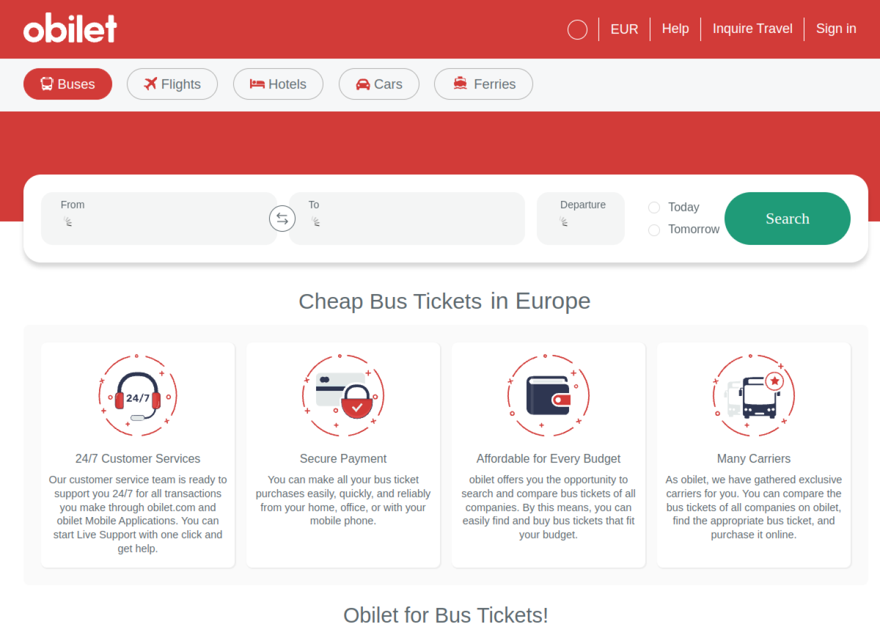Image resolution: width=880 pixels, height=627 pixels.
Task: Click the Secure Payment heading
Action: [x=343, y=459]
